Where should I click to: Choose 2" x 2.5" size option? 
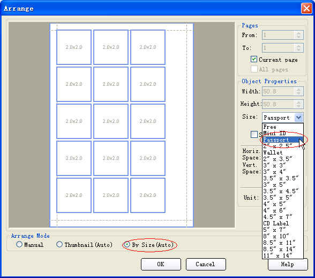coord(283,146)
